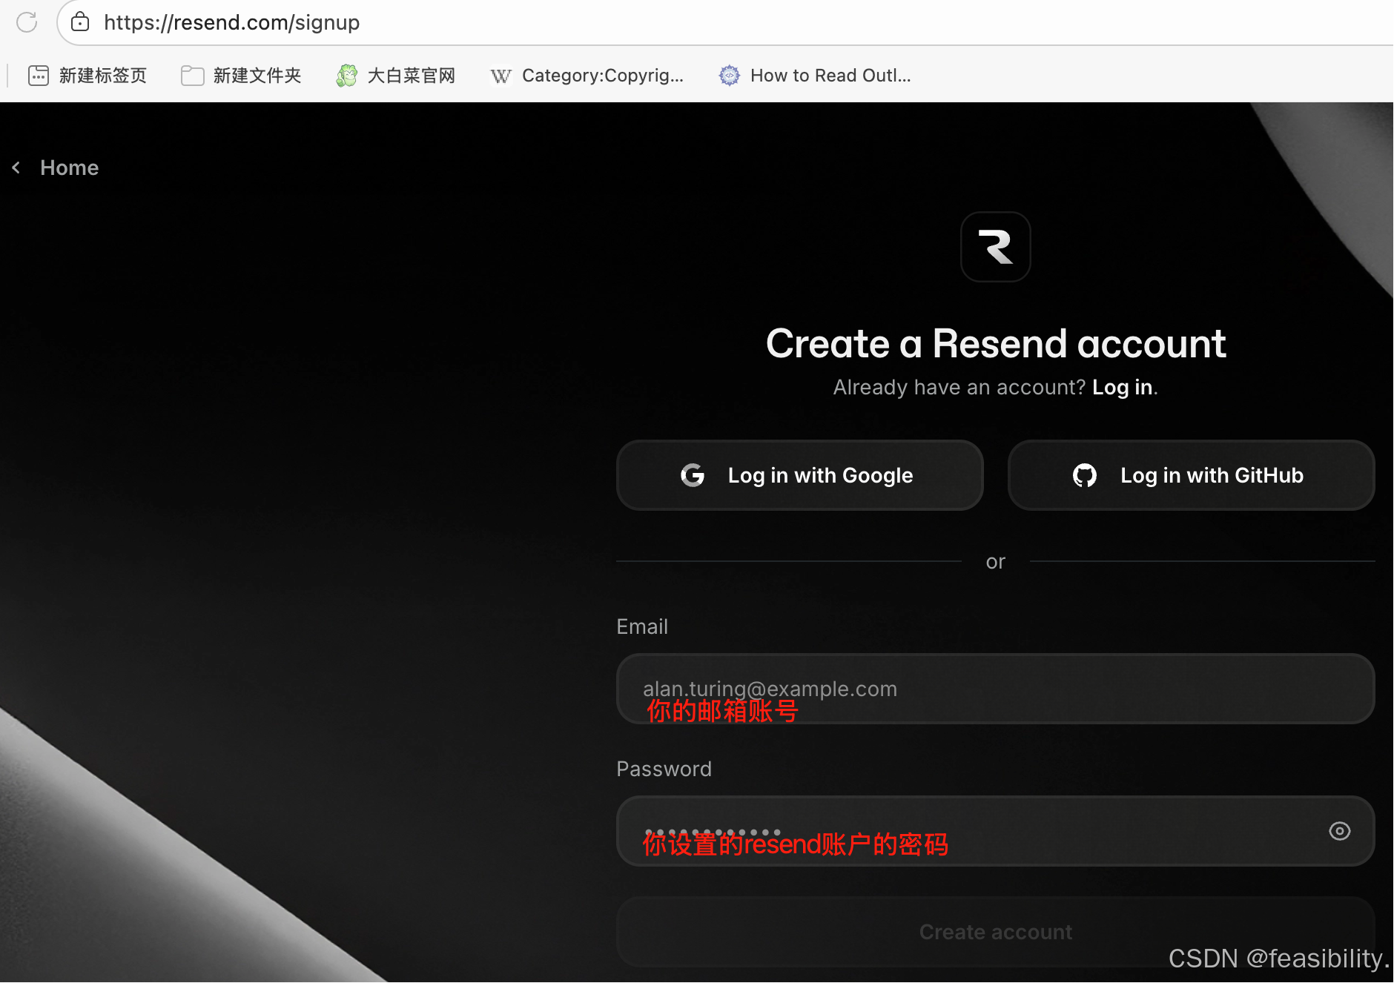Viewport: 1394px width, 983px height.
Task: Open the 新建文件夹 bookmarks folder
Action: coord(241,76)
